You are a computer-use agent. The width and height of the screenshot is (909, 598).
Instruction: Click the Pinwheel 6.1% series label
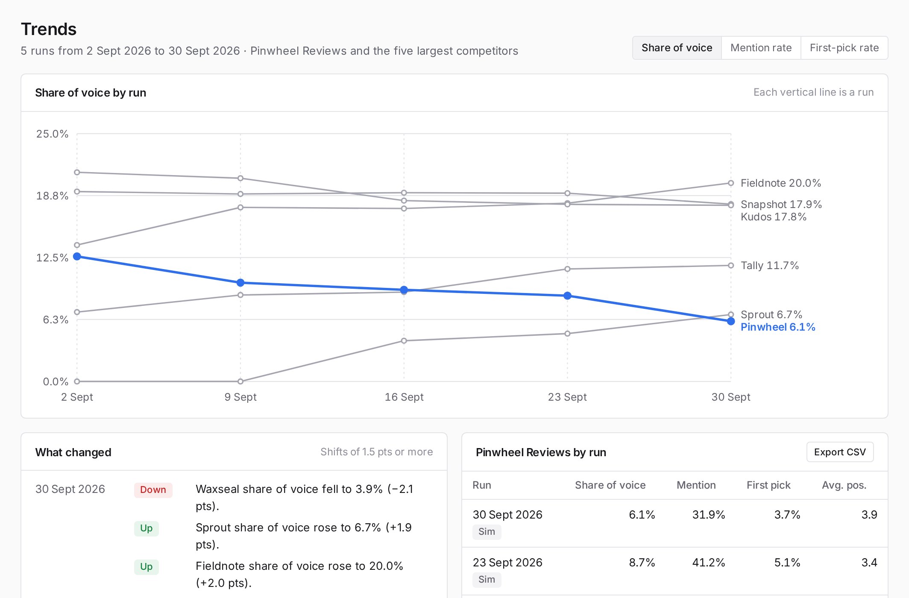pyautogui.click(x=777, y=327)
